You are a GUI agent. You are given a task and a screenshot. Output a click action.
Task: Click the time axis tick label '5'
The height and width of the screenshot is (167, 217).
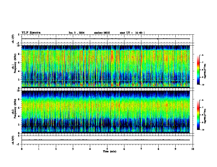pos(107,149)
